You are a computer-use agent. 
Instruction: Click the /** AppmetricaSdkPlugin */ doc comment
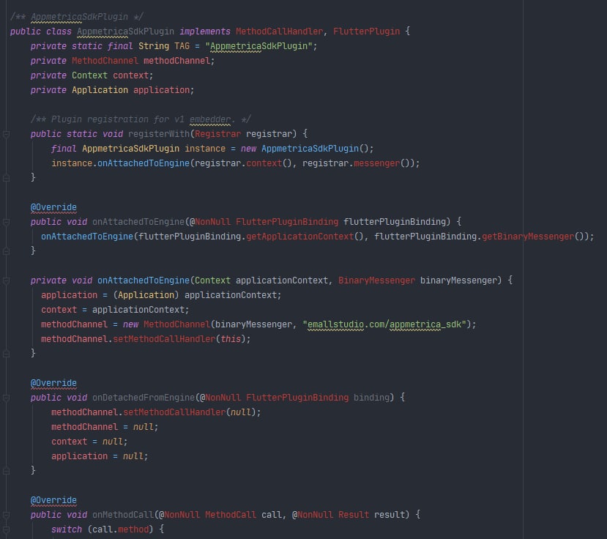pos(77,17)
